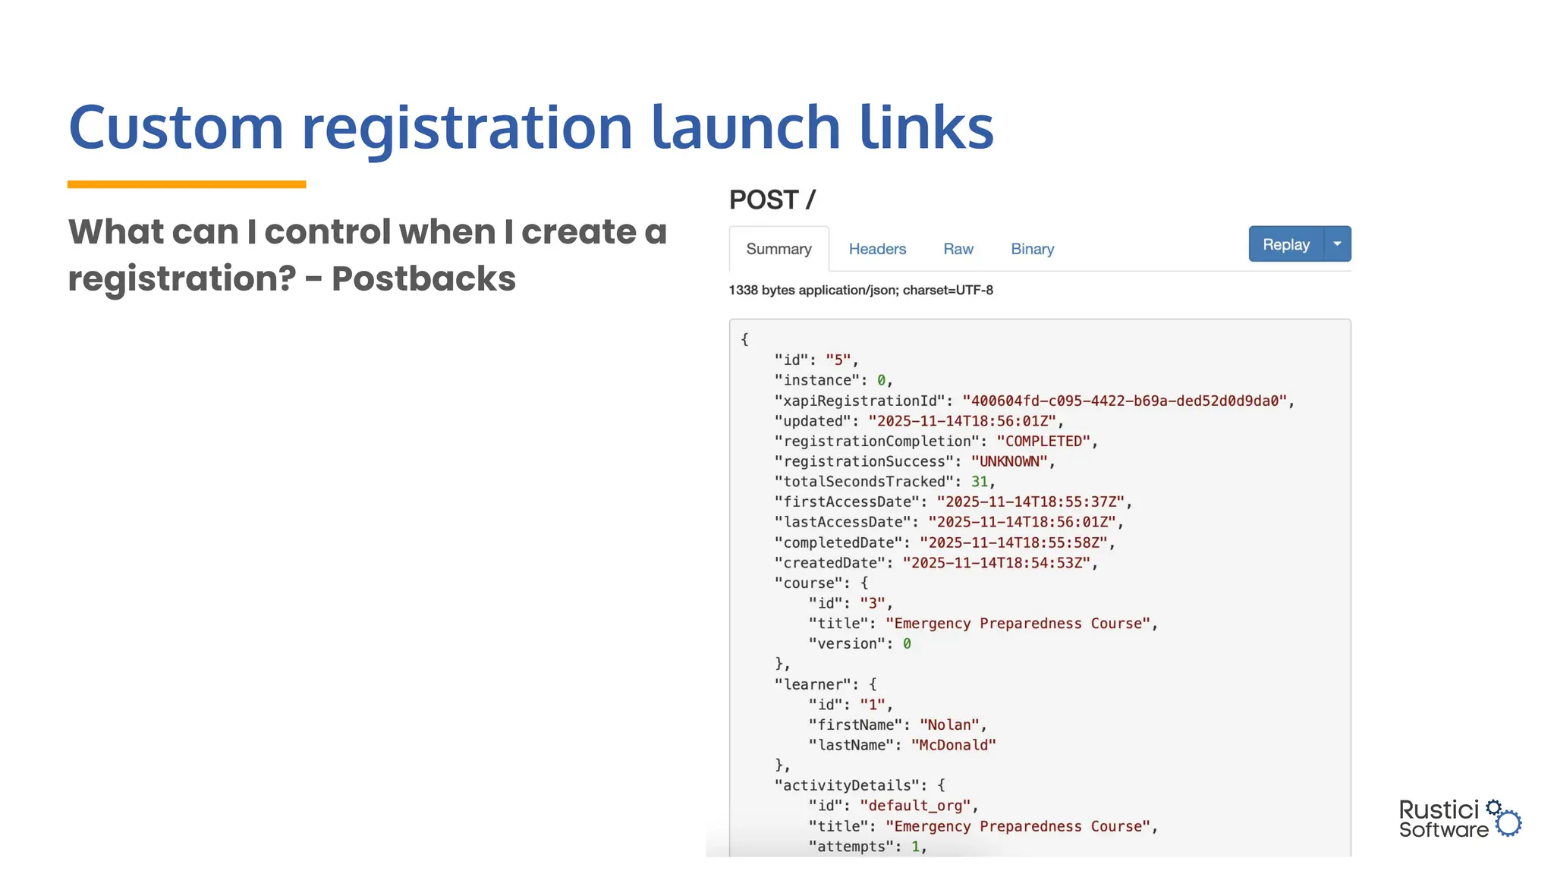The width and height of the screenshot is (1554, 874).
Task: Click the learner firstName value "Nolan"
Action: coord(949,725)
